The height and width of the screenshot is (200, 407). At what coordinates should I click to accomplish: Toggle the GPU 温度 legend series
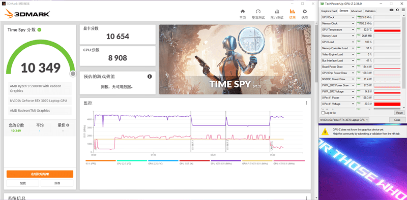tap(163, 162)
